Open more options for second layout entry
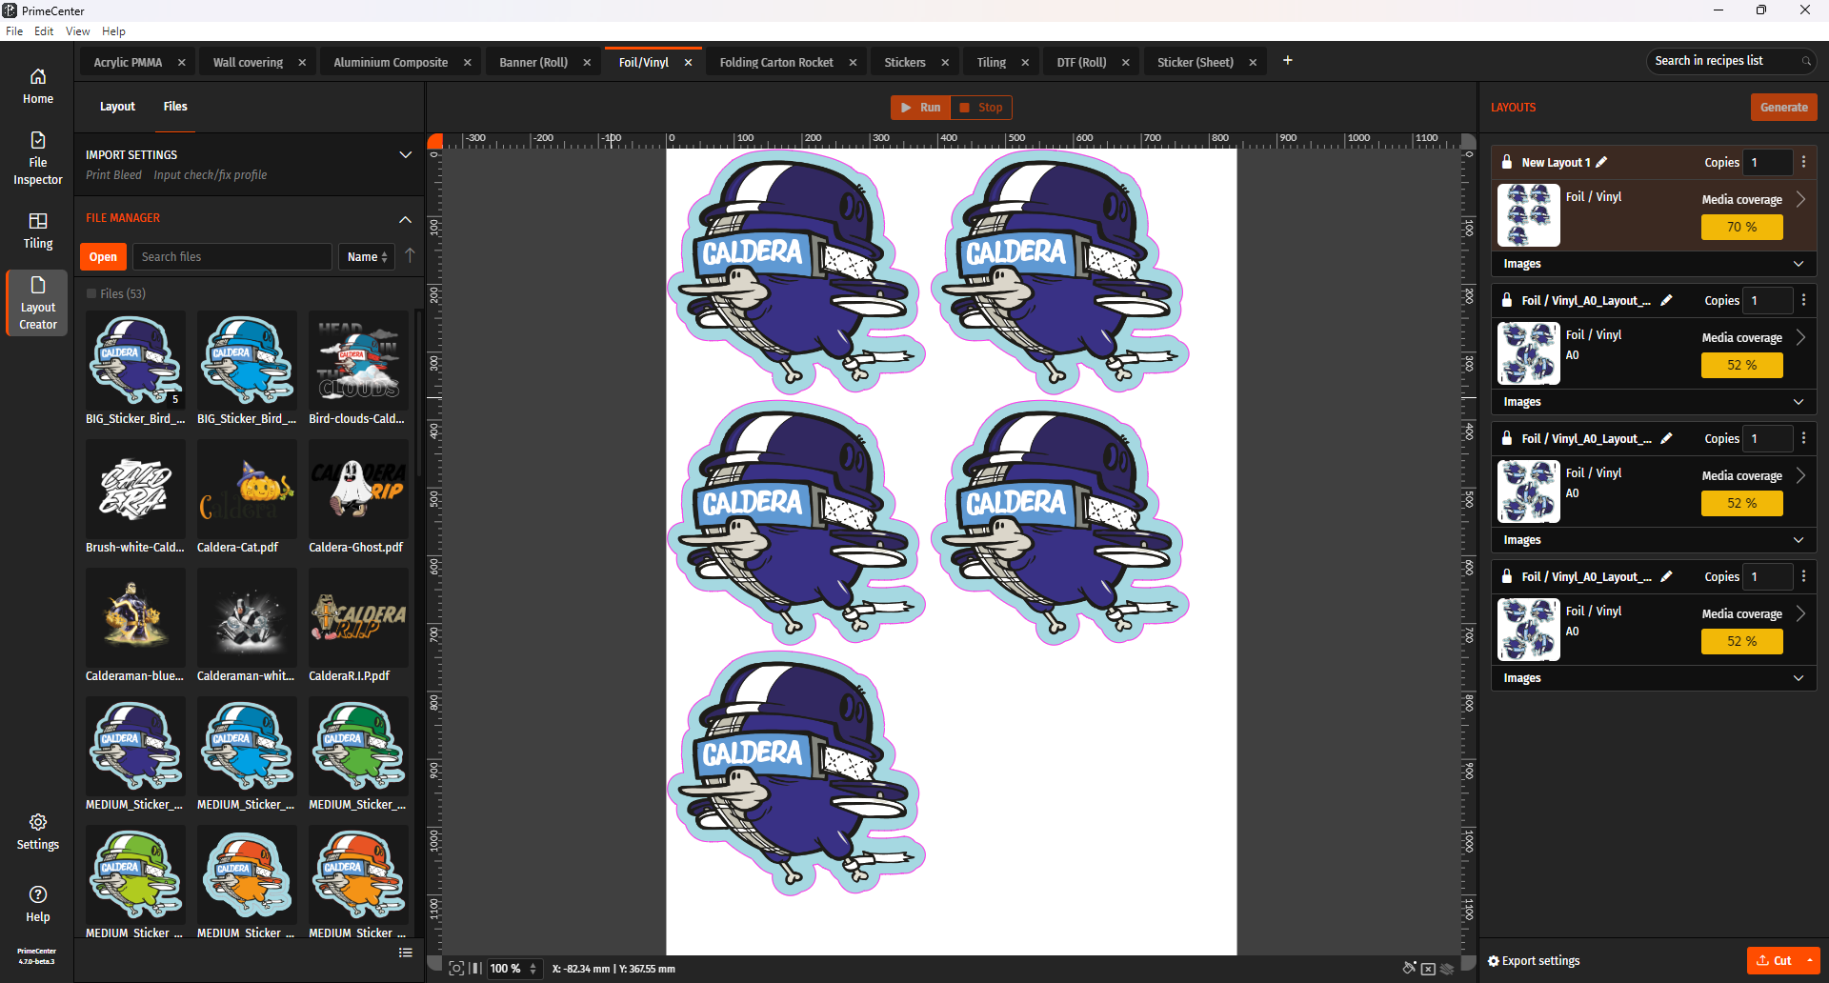The image size is (1829, 983). pyautogui.click(x=1803, y=300)
